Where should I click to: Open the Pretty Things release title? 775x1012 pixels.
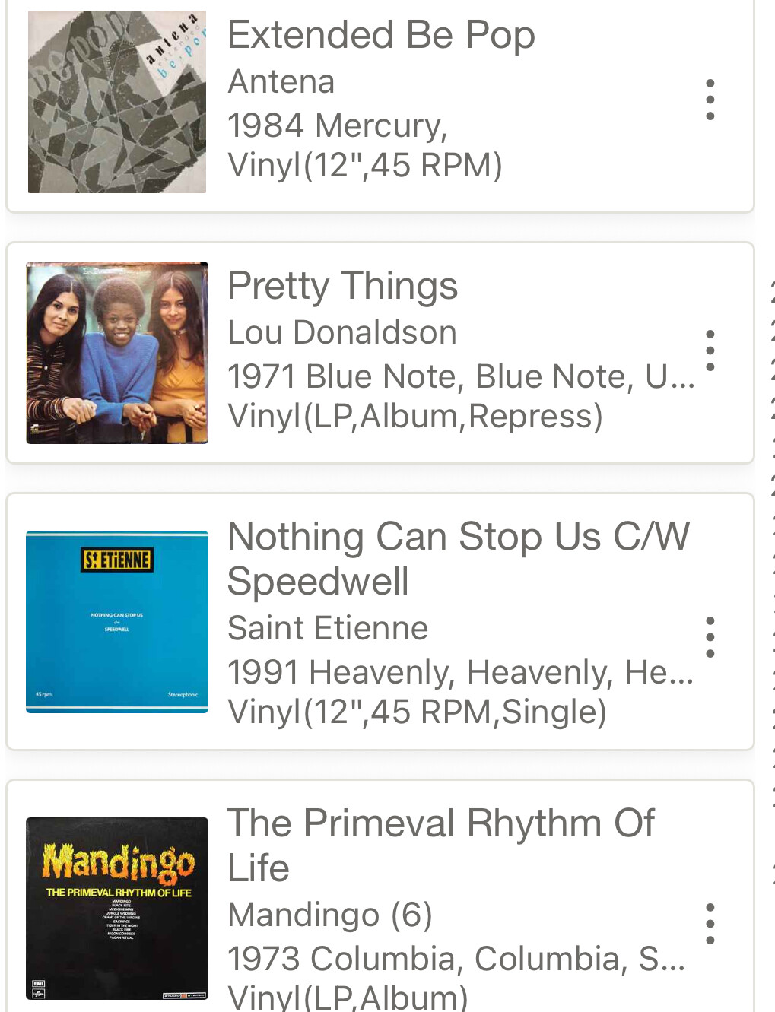(342, 286)
